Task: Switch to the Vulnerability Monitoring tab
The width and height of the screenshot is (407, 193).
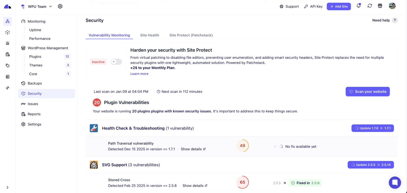Action: point(109,35)
